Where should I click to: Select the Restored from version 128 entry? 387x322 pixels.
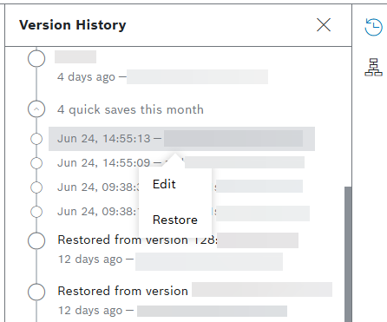178,250
